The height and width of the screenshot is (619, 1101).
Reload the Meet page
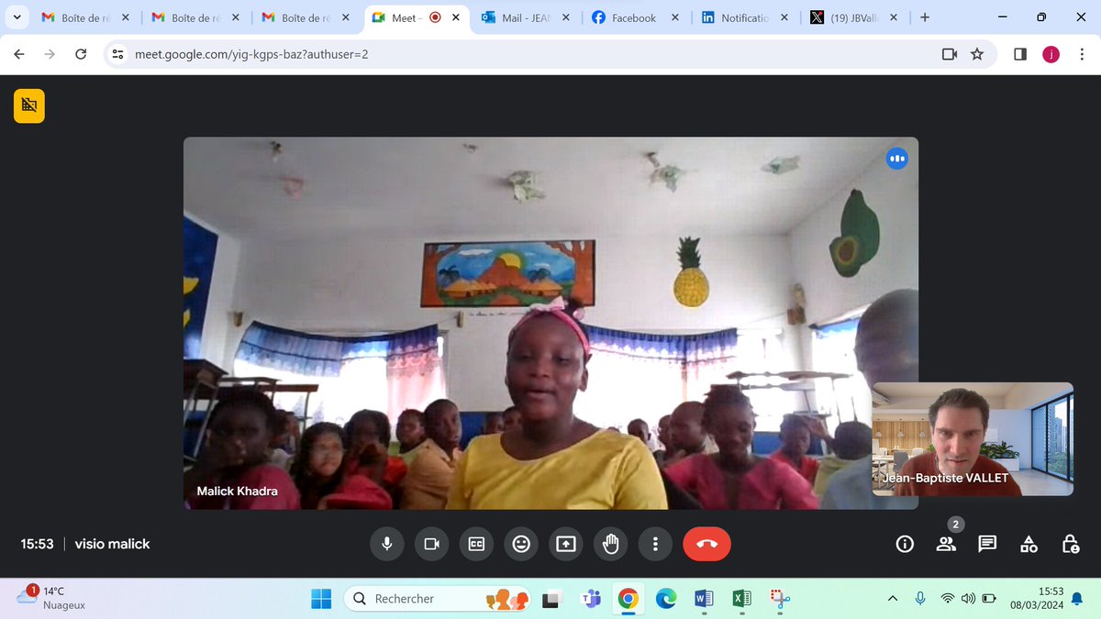coord(81,54)
